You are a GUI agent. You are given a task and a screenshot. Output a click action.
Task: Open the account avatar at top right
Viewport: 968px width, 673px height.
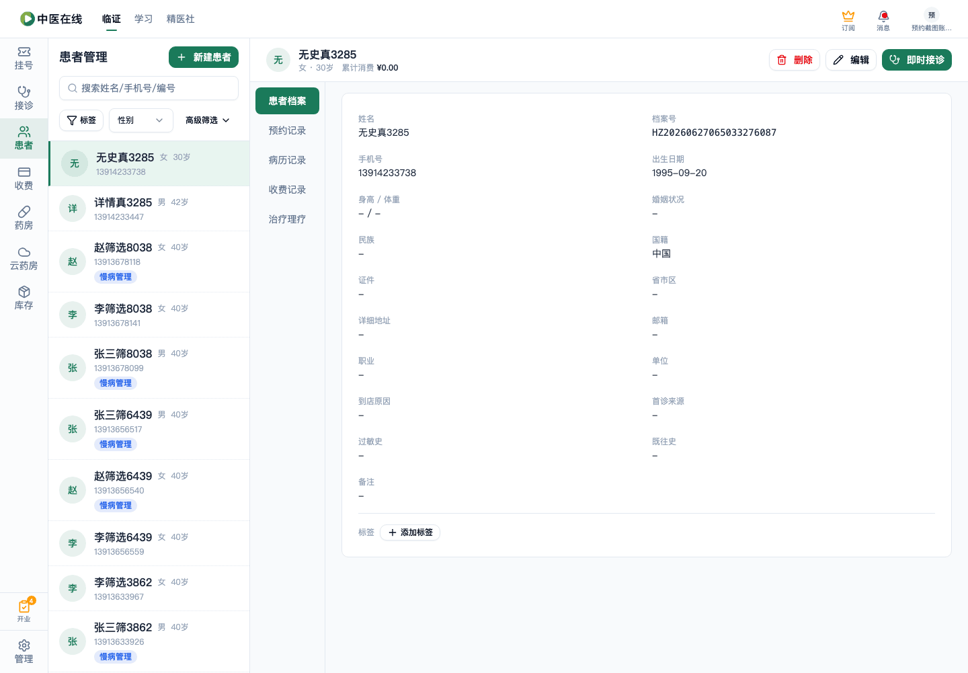pyautogui.click(x=932, y=15)
